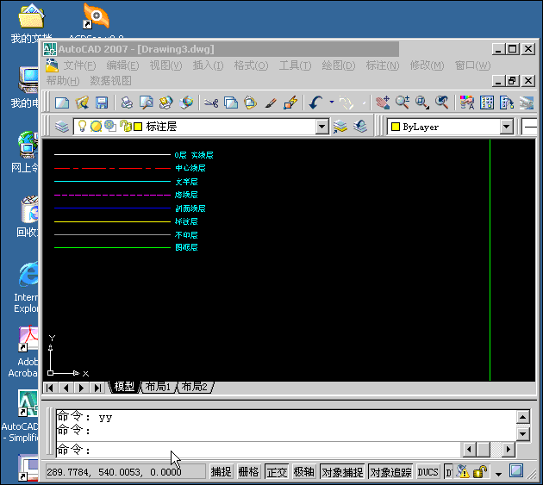Click the Open file icon

click(x=82, y=103)
